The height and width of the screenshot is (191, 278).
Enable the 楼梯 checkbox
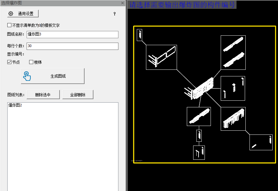point(31,62)
